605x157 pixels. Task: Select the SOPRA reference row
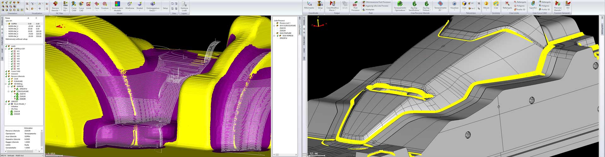tap(24, 24)
